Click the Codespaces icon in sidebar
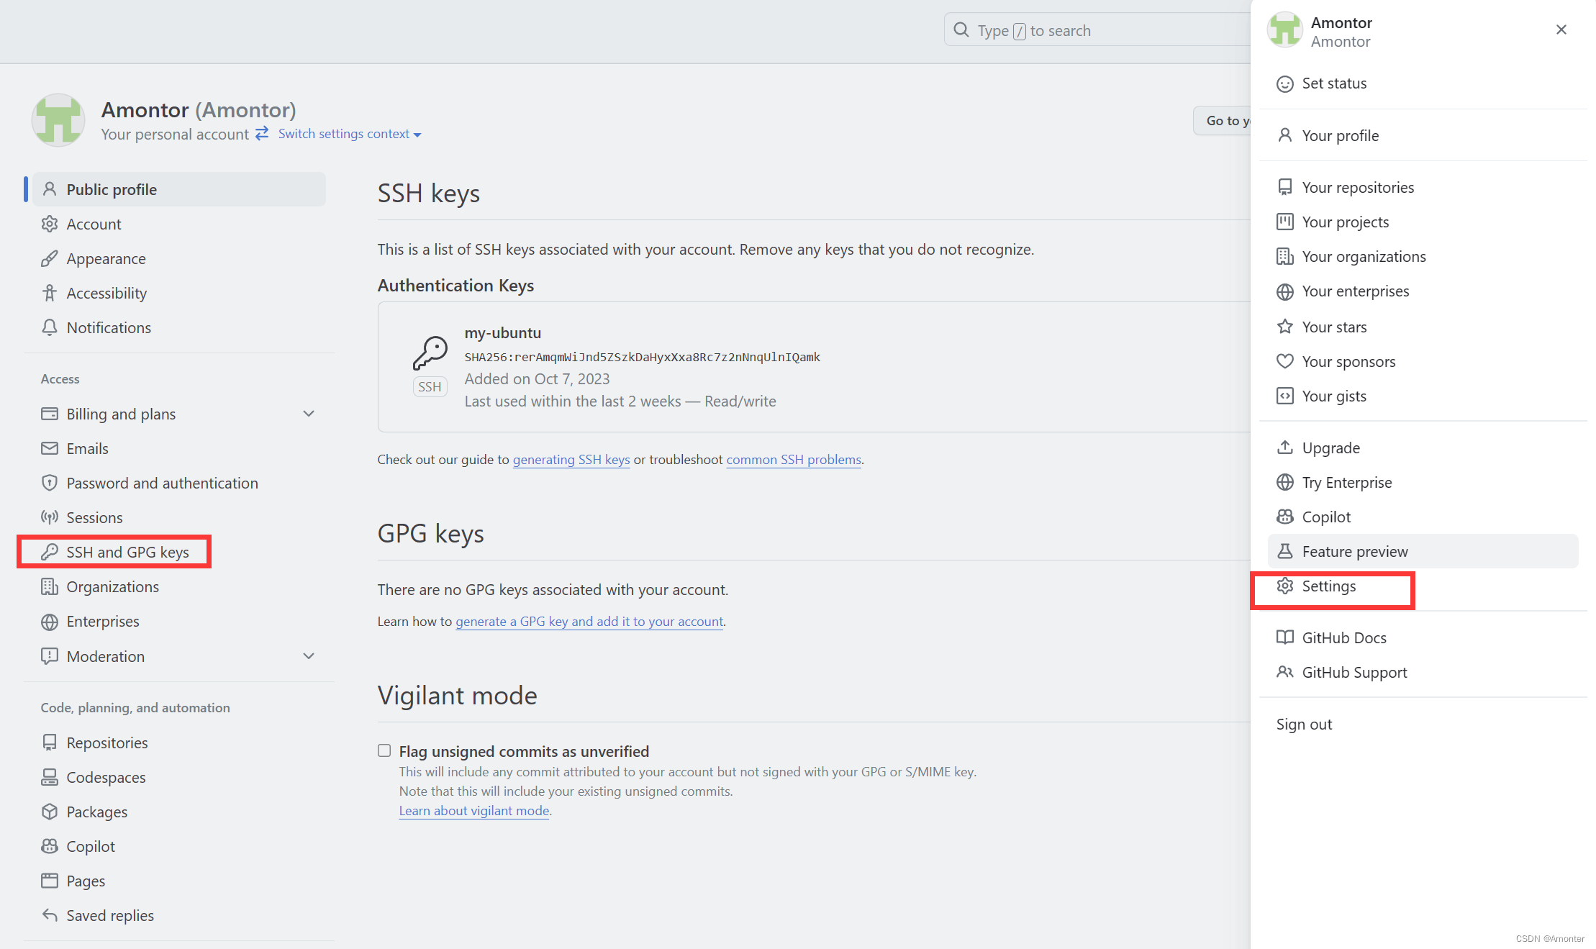This screenshot has width=1596, height=949. 50,777
